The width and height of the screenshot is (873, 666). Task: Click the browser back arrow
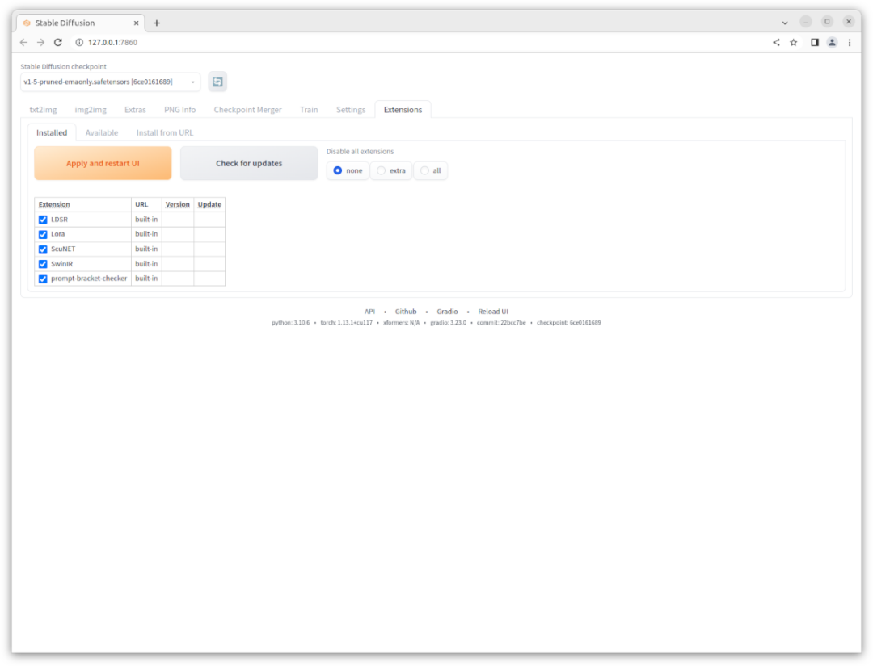point(23,42)
